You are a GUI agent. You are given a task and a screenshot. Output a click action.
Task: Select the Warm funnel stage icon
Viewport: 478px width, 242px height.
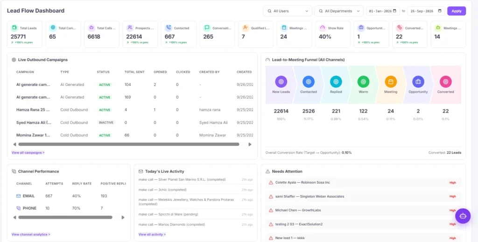click(x=363, y=82)
